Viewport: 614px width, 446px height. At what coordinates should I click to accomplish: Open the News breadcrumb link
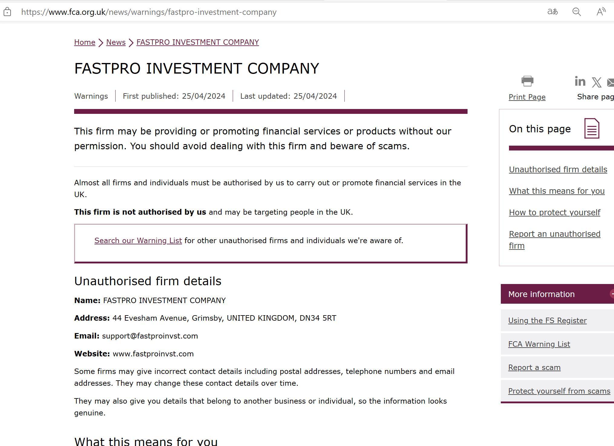click(x=116, y=42)
